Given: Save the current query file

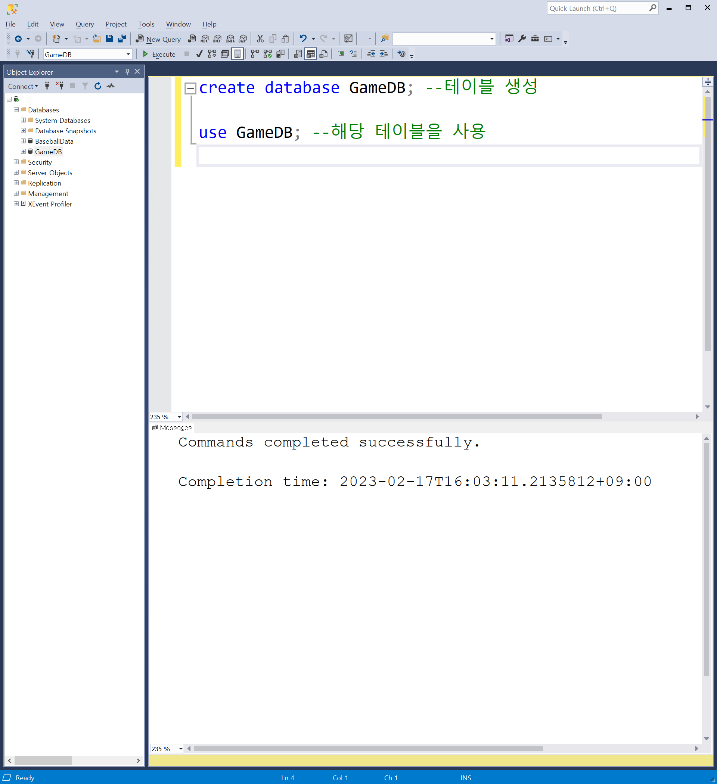Looking at the screenshot, I should [109, 38].
